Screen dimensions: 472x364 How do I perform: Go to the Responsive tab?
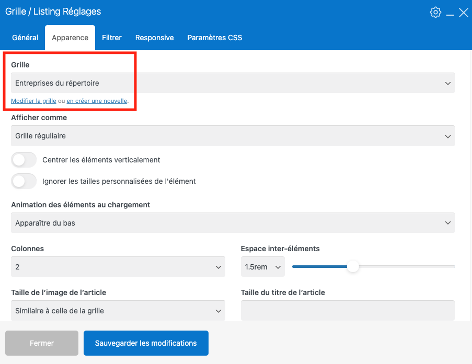pos(154,38)
